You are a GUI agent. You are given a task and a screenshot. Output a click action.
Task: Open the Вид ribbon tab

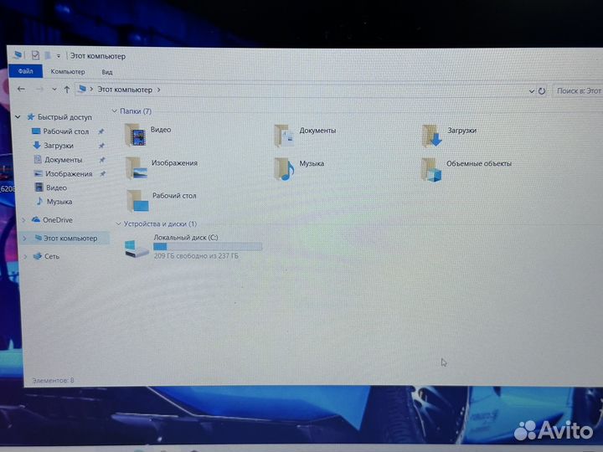pos(107,72)
